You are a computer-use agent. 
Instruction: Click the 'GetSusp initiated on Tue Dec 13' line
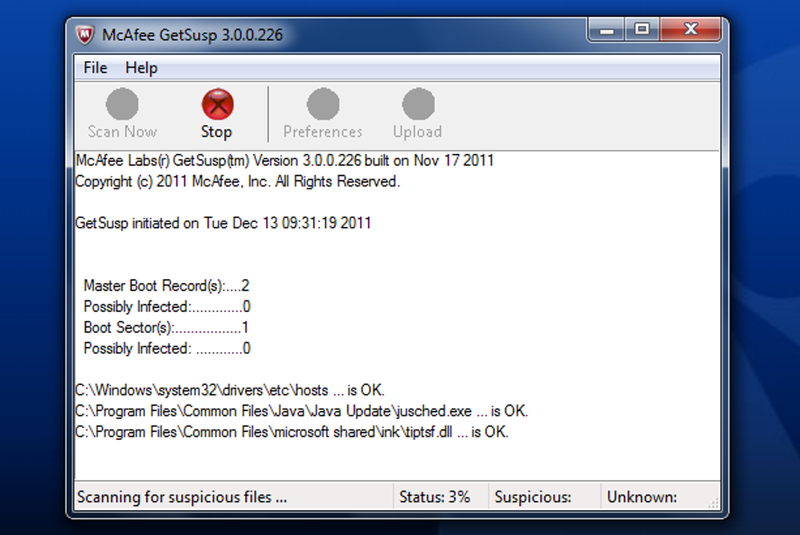223,224
